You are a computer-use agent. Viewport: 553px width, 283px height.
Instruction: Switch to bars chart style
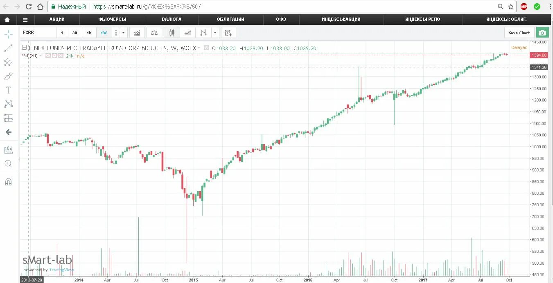[203, 33]
